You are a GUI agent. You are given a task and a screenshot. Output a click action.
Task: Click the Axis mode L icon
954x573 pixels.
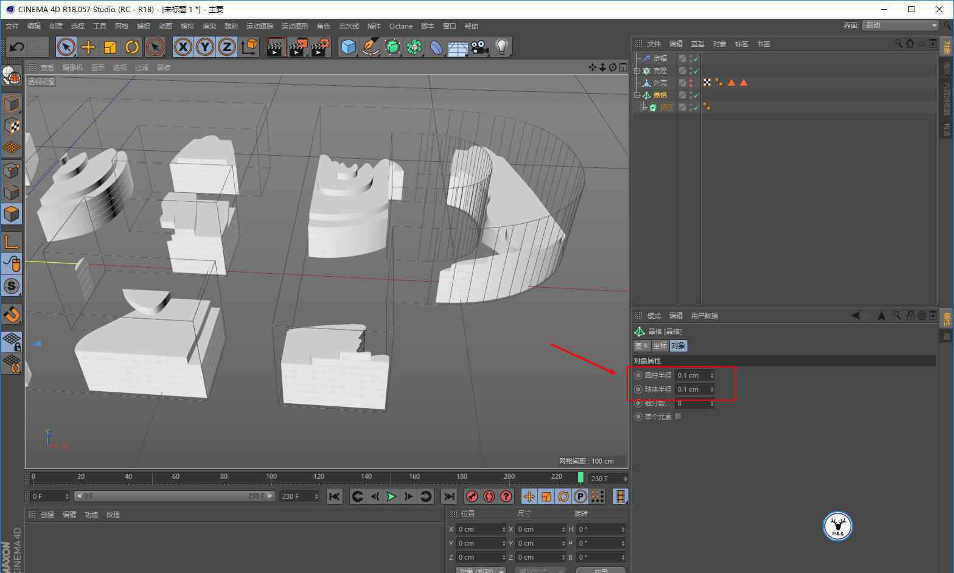pyautogui.click(x=12, y=242)
